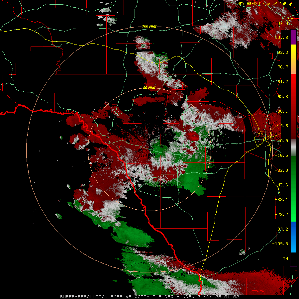Screen dimensions: 299x299
Task: Click the -0.9 velocity scale value
Action: 283,141
